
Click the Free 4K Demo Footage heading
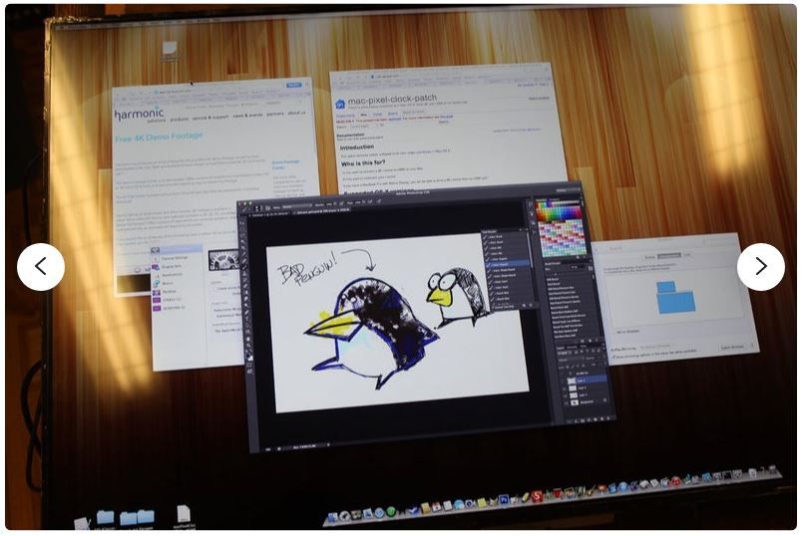click(159, 136)
